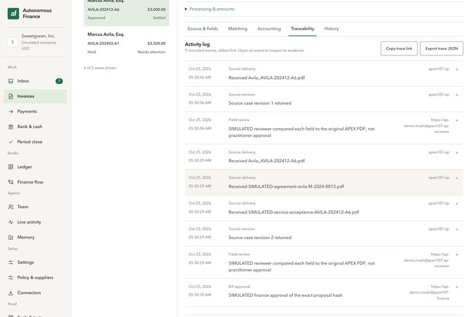Switch to the Matching tab

coord(237,28)
